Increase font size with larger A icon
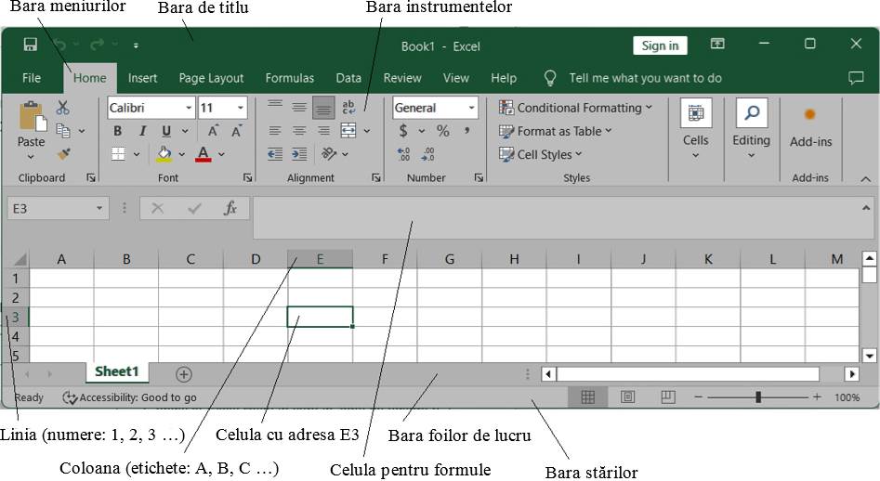The image size is (880, 481). (x=213, y=131)
